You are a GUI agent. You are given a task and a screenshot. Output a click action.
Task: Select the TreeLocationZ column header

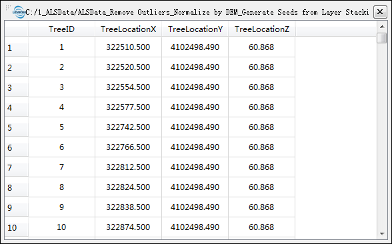coord(262,29)
